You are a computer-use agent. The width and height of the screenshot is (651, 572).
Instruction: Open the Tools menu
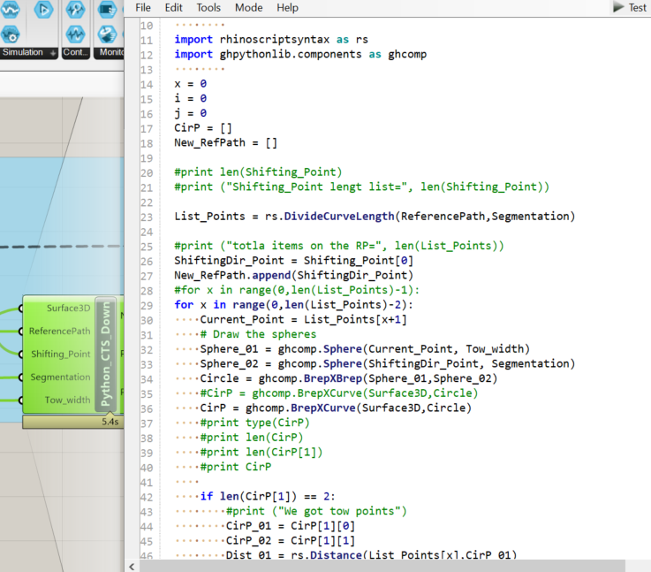(x=208, y=7)
